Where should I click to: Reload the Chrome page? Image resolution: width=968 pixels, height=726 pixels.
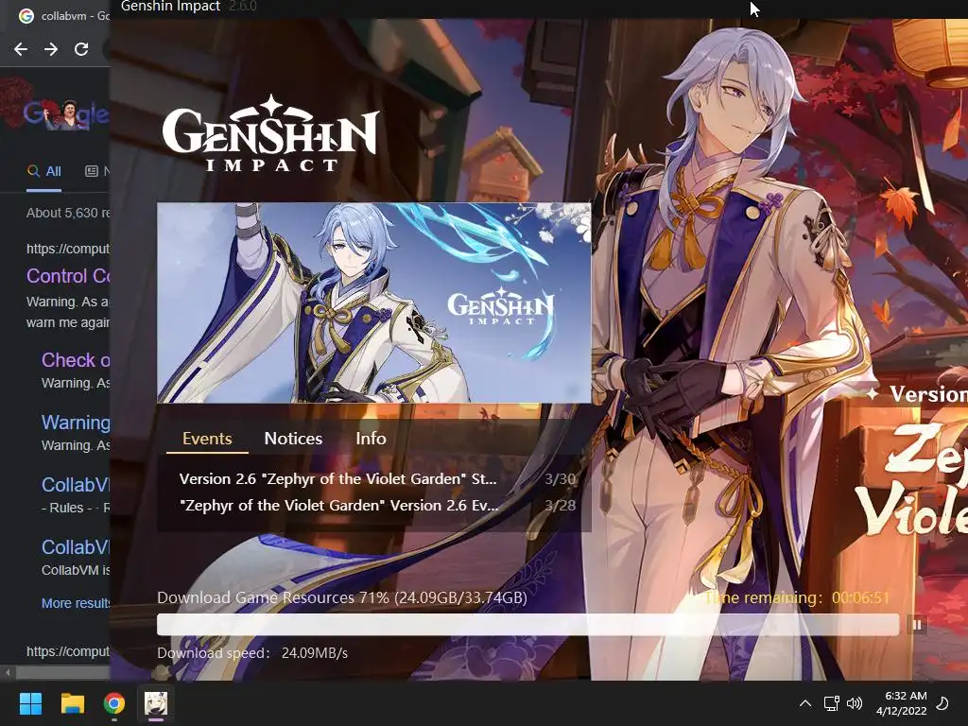coord(81,49)
